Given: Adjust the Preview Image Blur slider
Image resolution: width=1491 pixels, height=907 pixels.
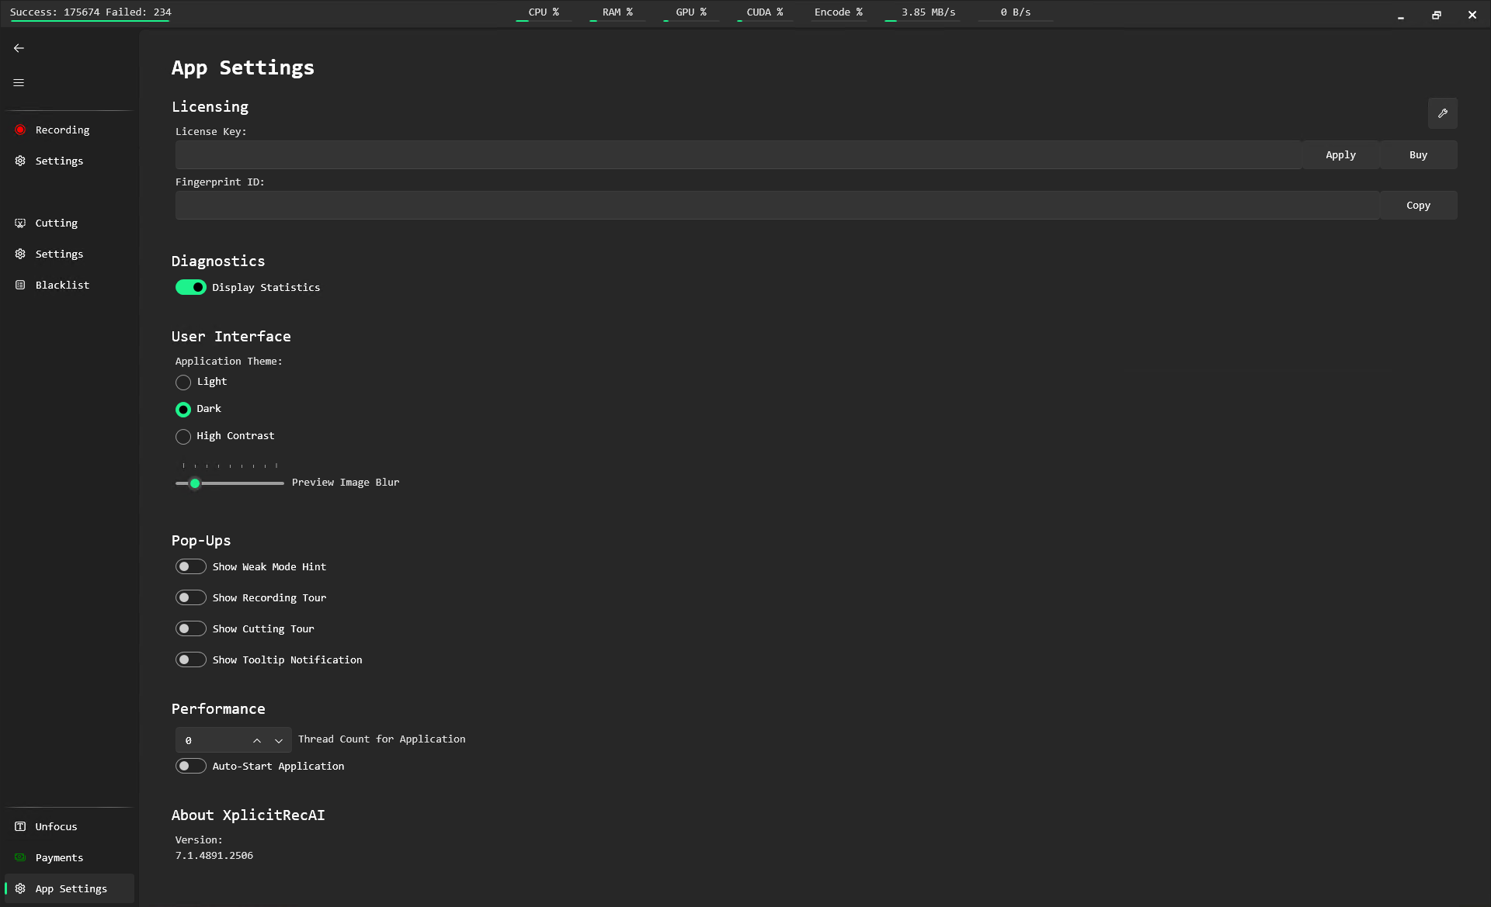Looking at the screenshot, I should (195, 483).
